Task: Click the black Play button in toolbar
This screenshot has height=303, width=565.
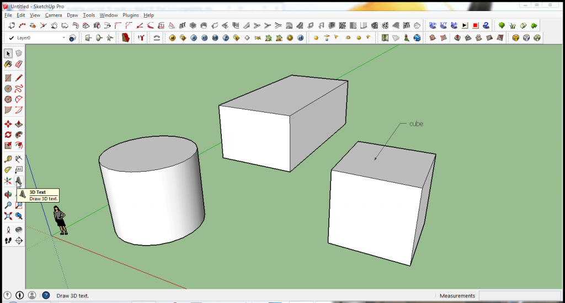Action: (465, 25)
